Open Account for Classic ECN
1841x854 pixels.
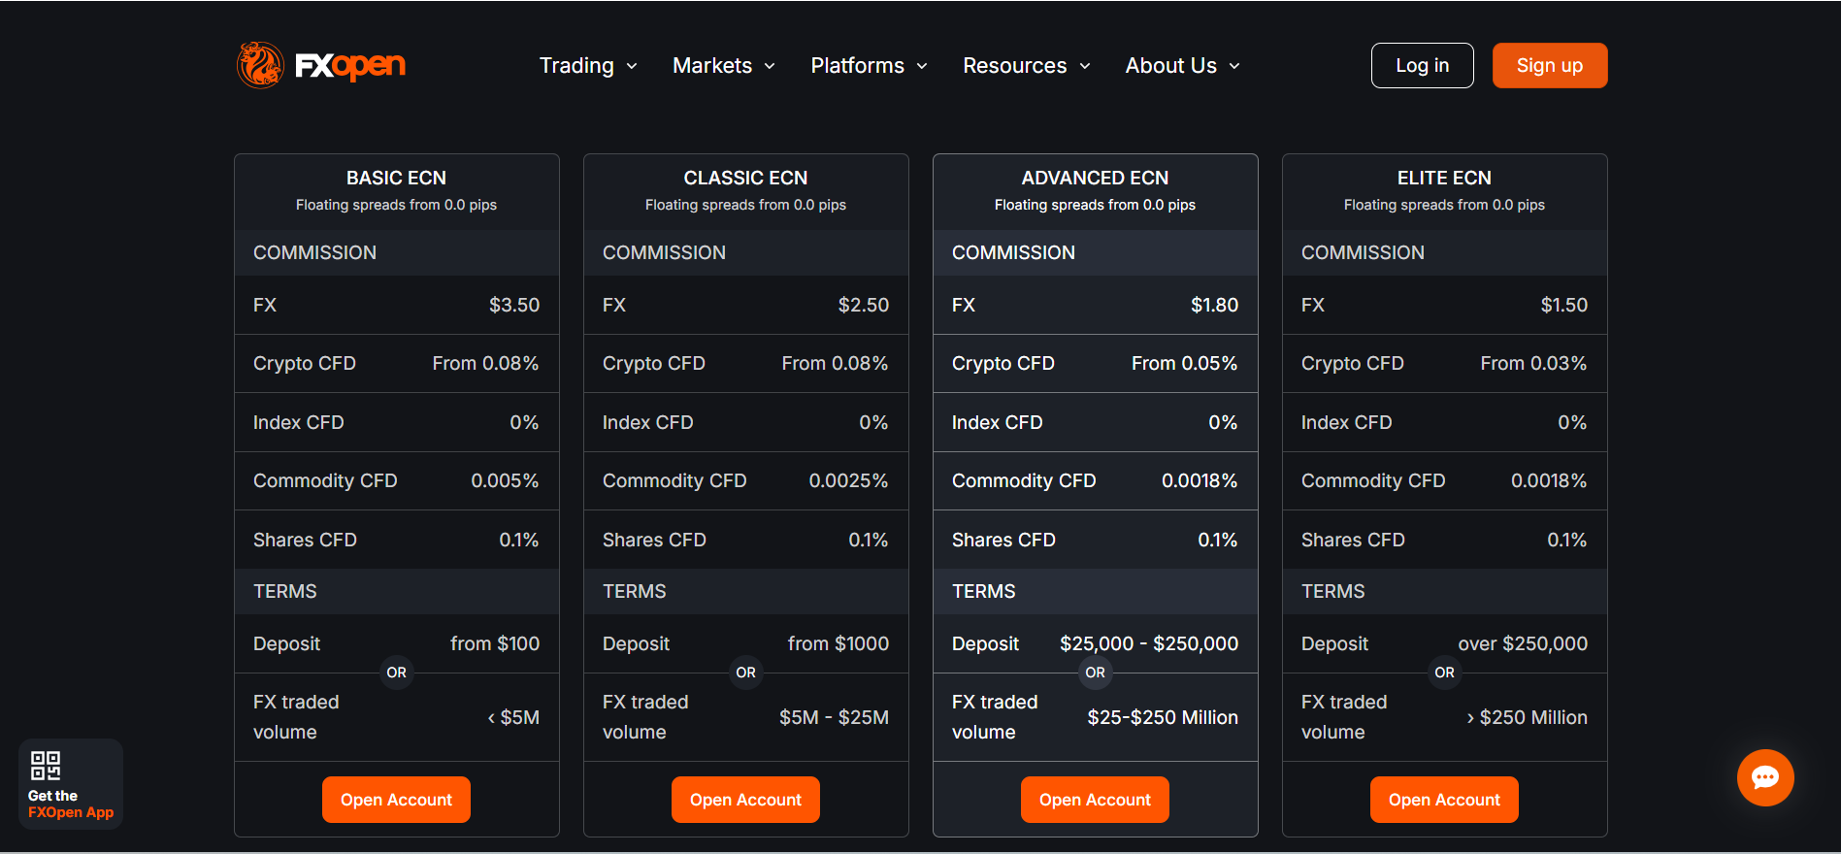point(745,800)
